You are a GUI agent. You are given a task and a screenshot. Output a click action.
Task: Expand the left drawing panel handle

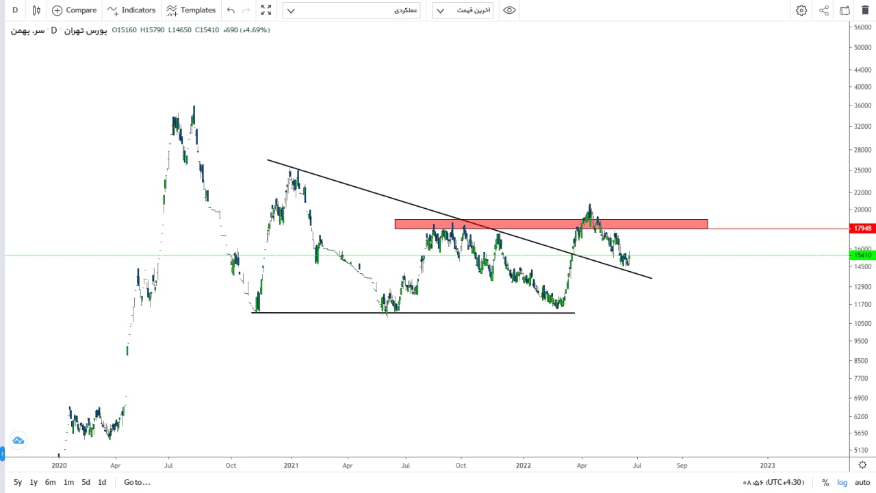pos(2,453)
